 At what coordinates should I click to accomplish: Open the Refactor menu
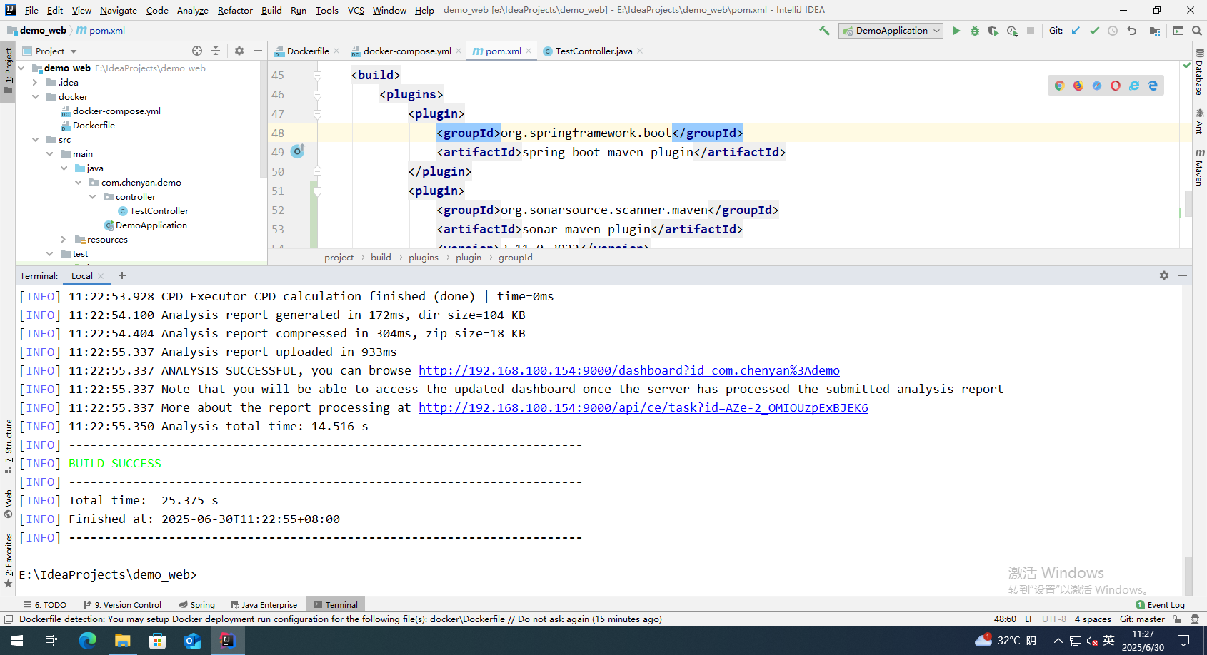(x=235, y=10)
